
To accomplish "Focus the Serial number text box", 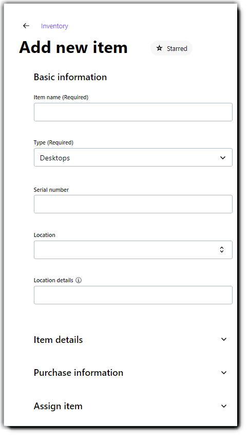I will [x=133, y=204].
